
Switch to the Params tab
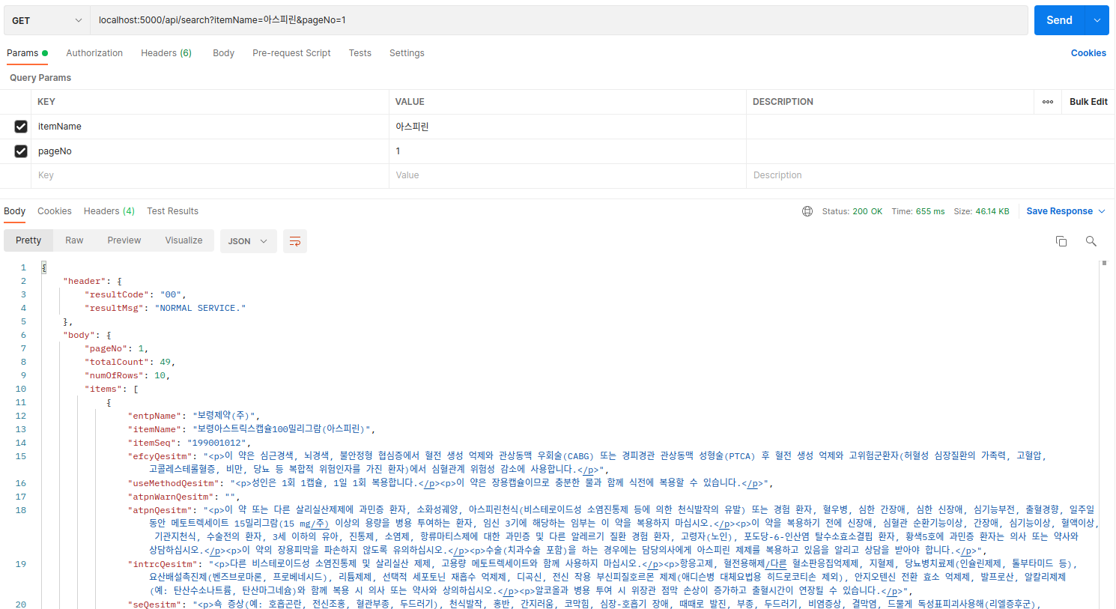[x=27, y=53]
